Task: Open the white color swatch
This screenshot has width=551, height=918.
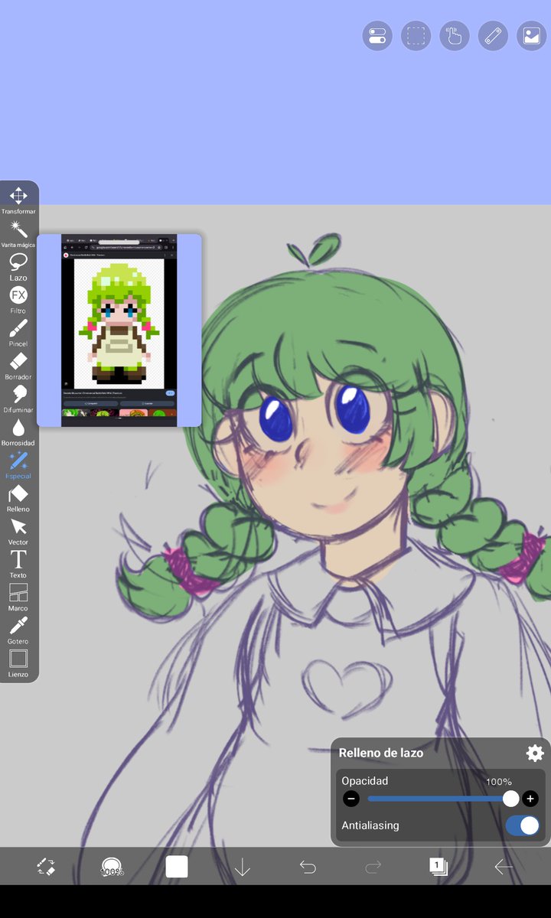Action: [x=177, y=867]
